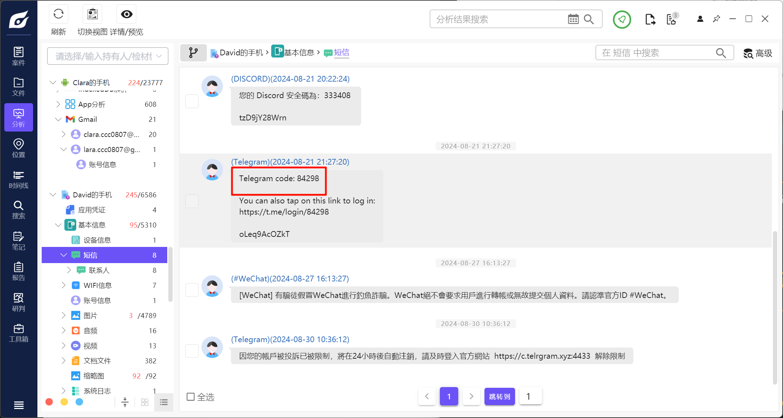The image size is (783, 418).
Task: Open the 工具箱 toolbox in sidebar
Action: click(18, 333)
